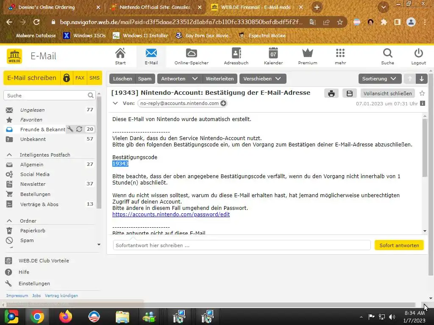Collapse the Ordner section
The width and height of the screenshot is (434, 325).
pyautogui.click(x=9, y=221)
